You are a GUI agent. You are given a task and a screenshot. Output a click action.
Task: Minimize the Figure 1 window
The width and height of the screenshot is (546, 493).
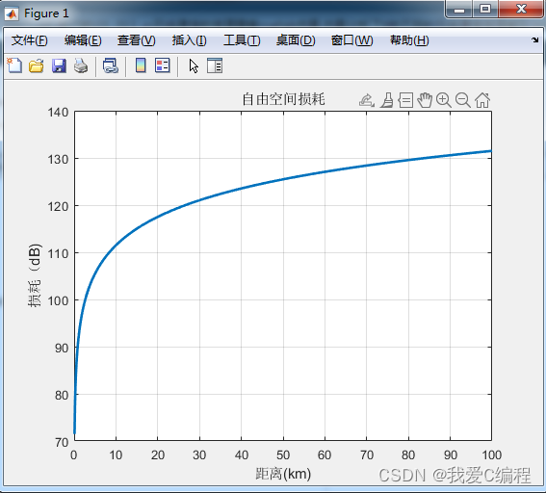pyautogui.click(x=459, y=9)
